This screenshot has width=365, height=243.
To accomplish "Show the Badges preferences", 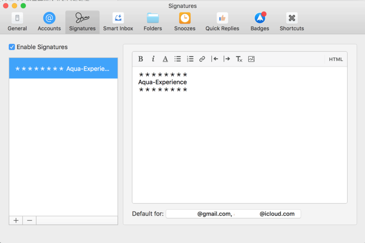I will pos(260,22).
